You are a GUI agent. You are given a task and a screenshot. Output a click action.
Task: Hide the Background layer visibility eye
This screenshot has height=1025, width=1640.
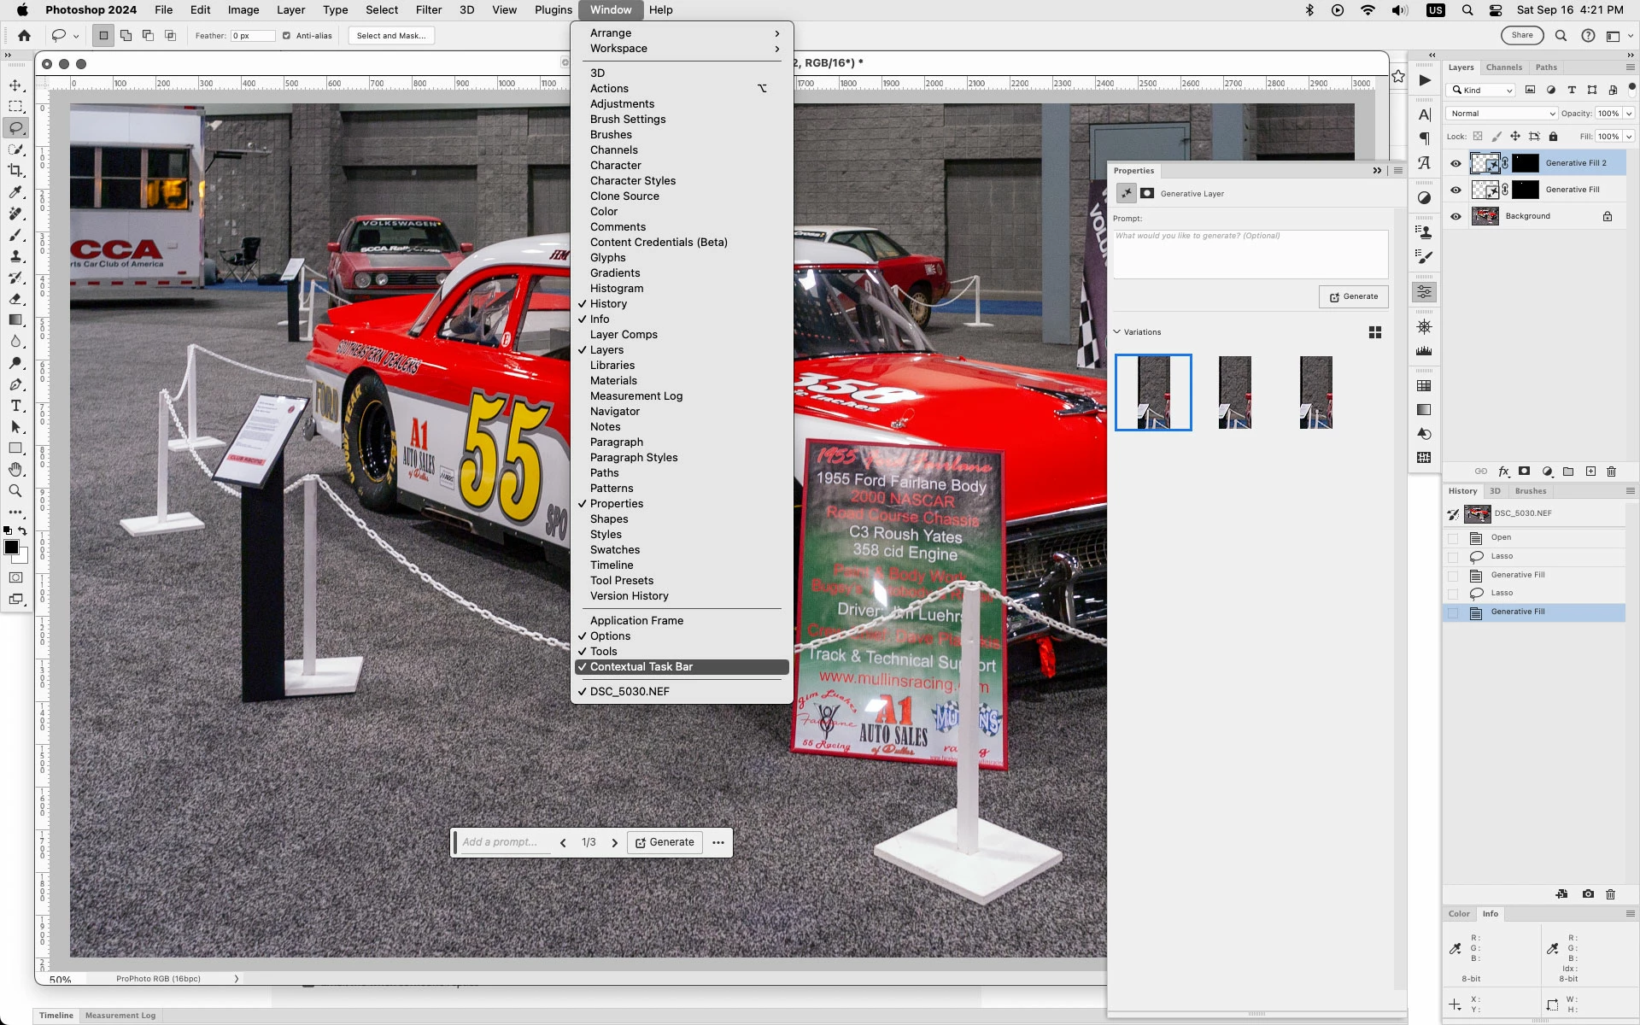click(x=1455, y=216)
